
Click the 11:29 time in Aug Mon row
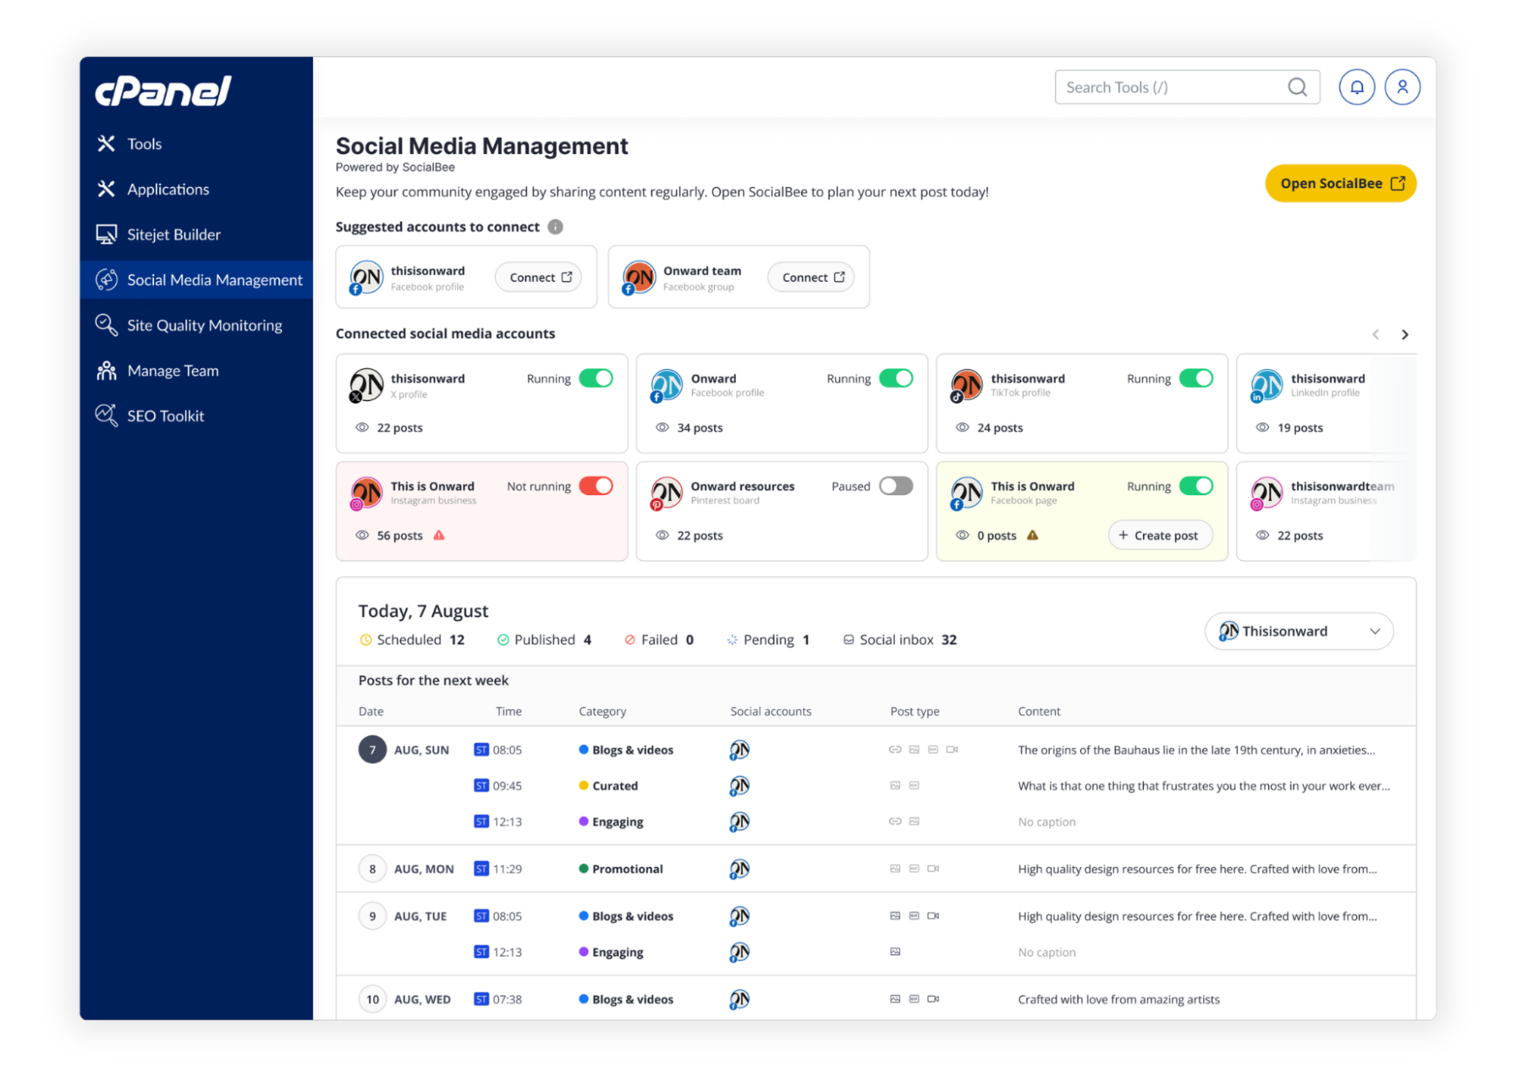[x=507, y=869]
